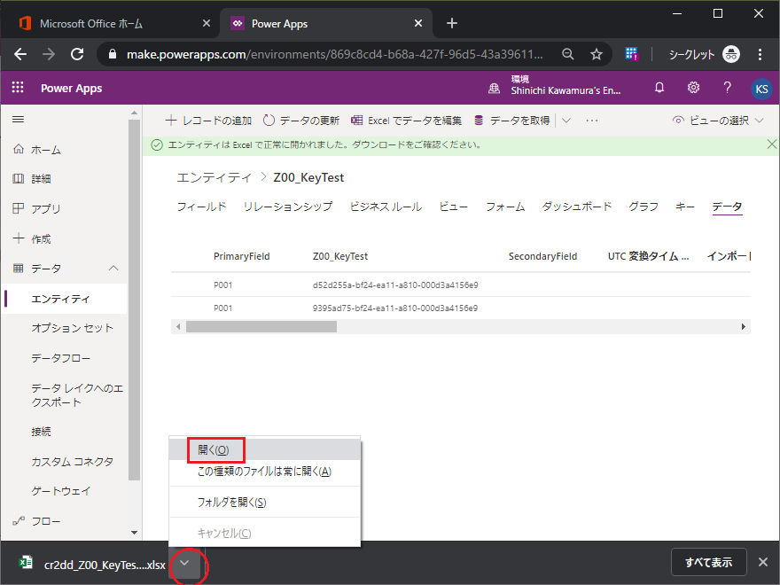Switch to the キー tab
This screenshot has height=585, width=780.
click(x=685, y=207)
